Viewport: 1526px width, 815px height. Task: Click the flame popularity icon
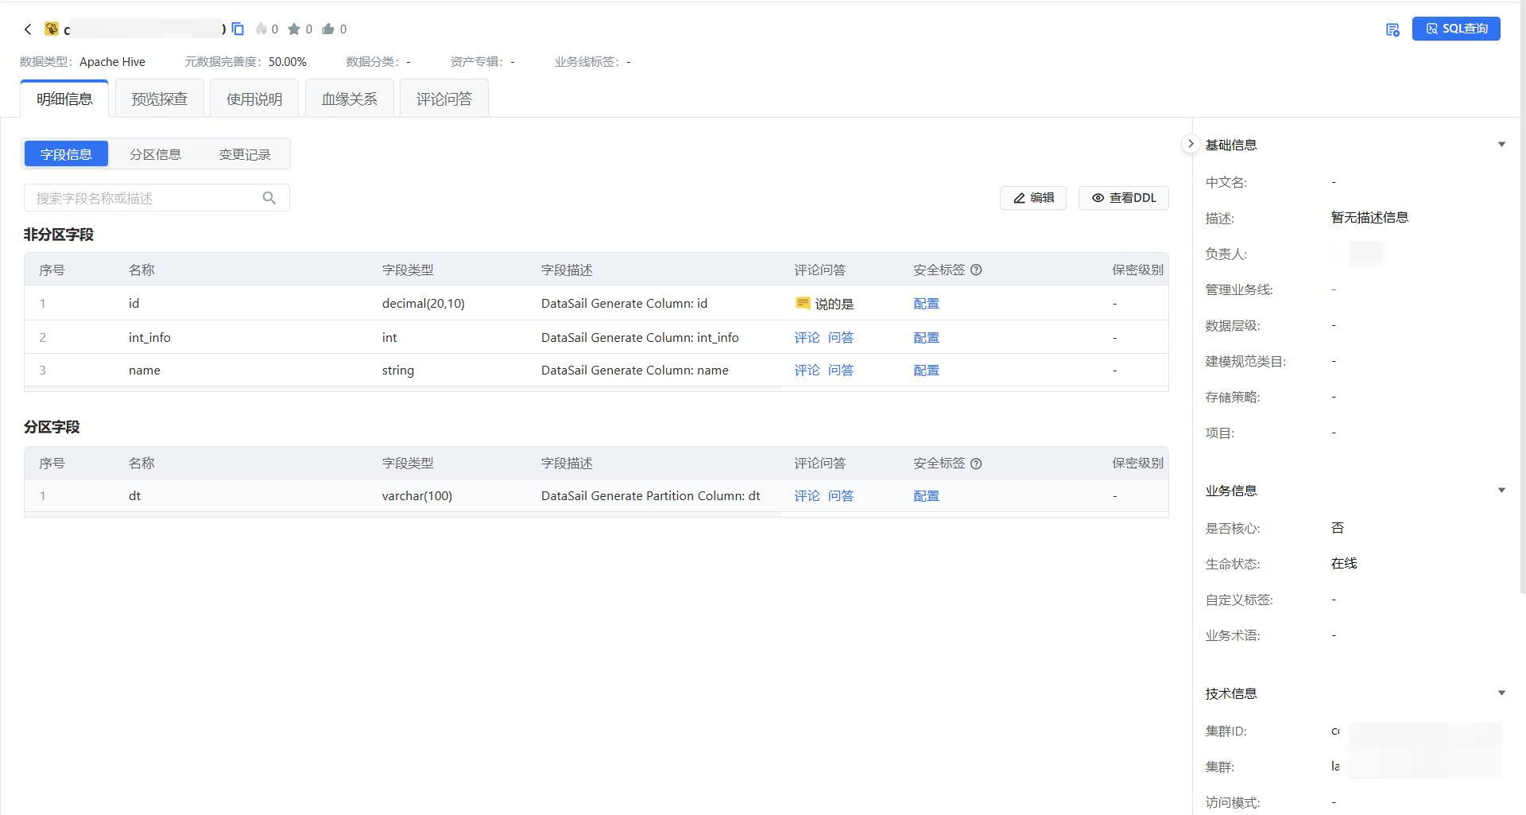coord(261,29)
